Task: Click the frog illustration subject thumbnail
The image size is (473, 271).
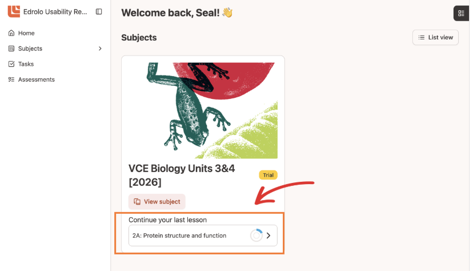Action: coord(203,107)
